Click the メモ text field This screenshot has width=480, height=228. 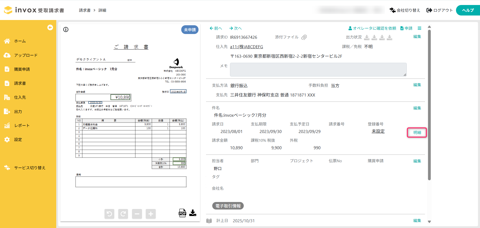[318, 69]
